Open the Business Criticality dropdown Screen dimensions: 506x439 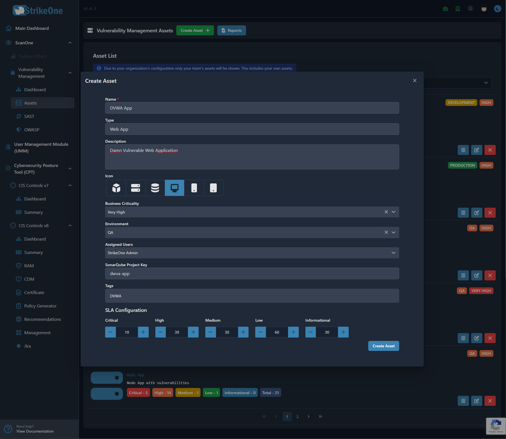click(x=394, y=212)
